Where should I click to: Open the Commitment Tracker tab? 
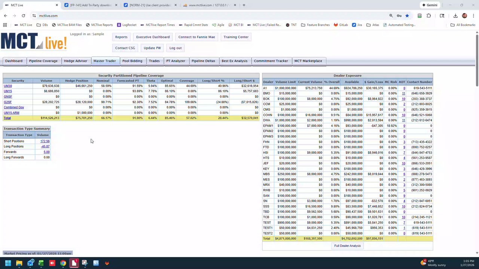[271, 61]
